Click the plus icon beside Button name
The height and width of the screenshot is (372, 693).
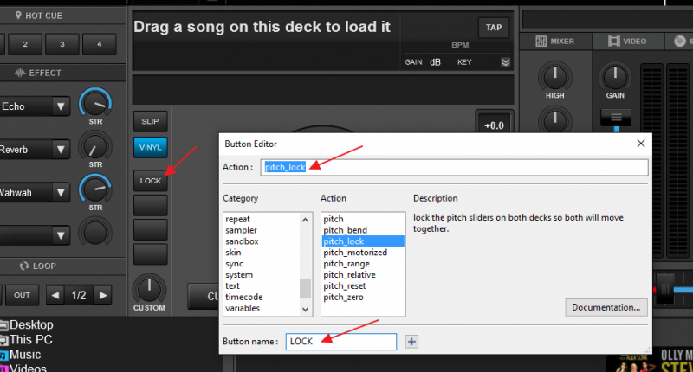pyautogui.click(x=411, y=342)
